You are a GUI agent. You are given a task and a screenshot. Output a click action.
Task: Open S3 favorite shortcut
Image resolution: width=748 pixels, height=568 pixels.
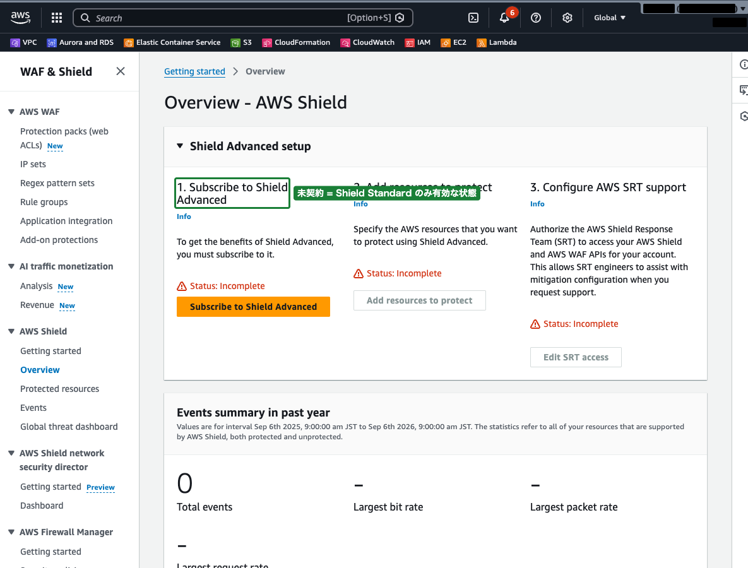coord(241,42)
